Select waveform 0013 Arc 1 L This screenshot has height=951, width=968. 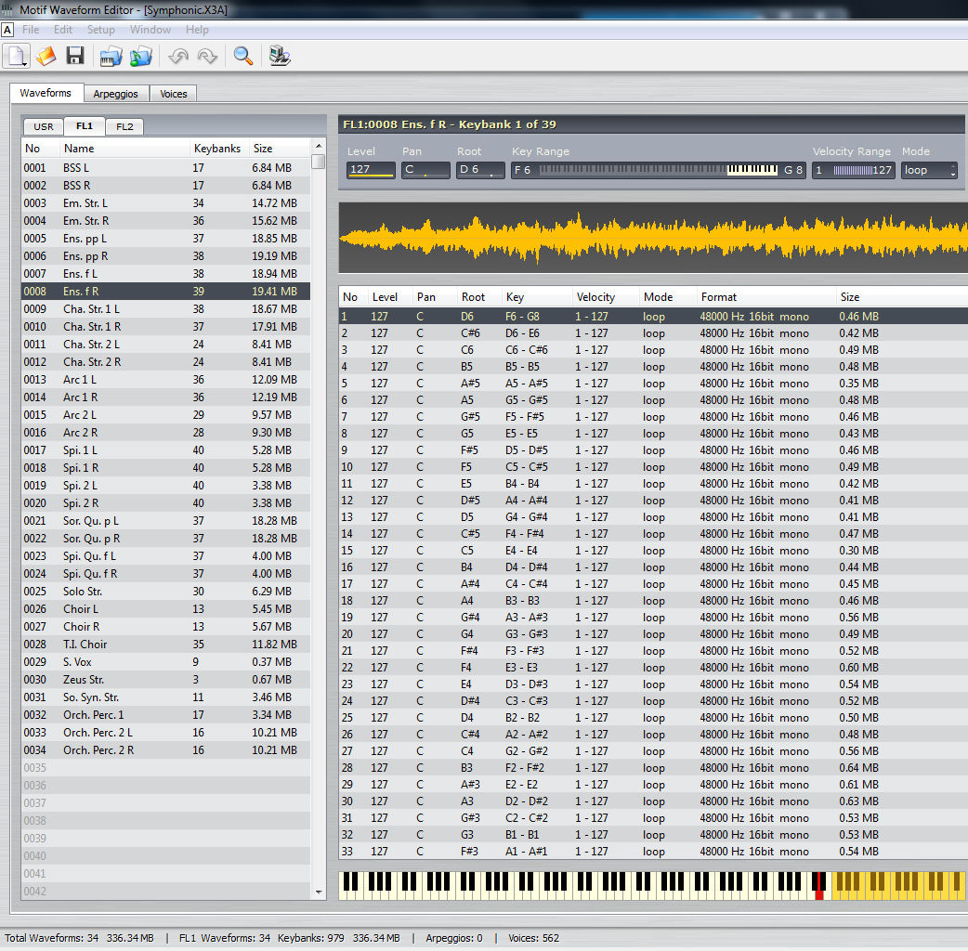point(165,380)
